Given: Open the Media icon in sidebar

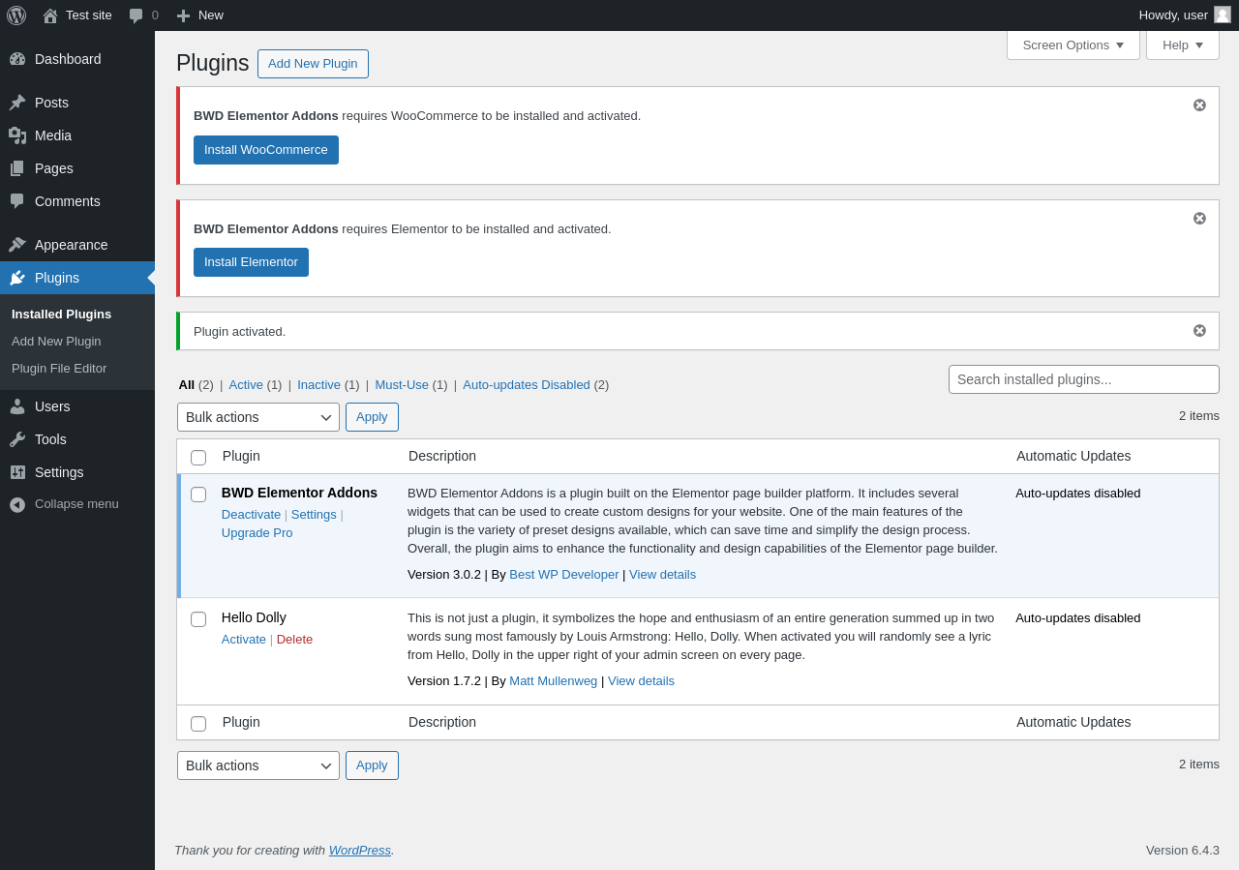Looking at the screenshot, I should point(17,135).
